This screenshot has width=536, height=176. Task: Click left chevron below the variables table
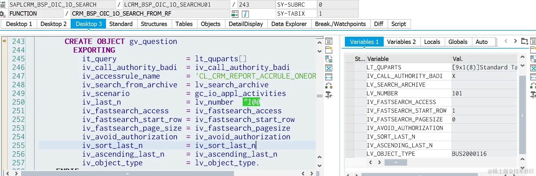pyautogui.click(x=370, y=162)
